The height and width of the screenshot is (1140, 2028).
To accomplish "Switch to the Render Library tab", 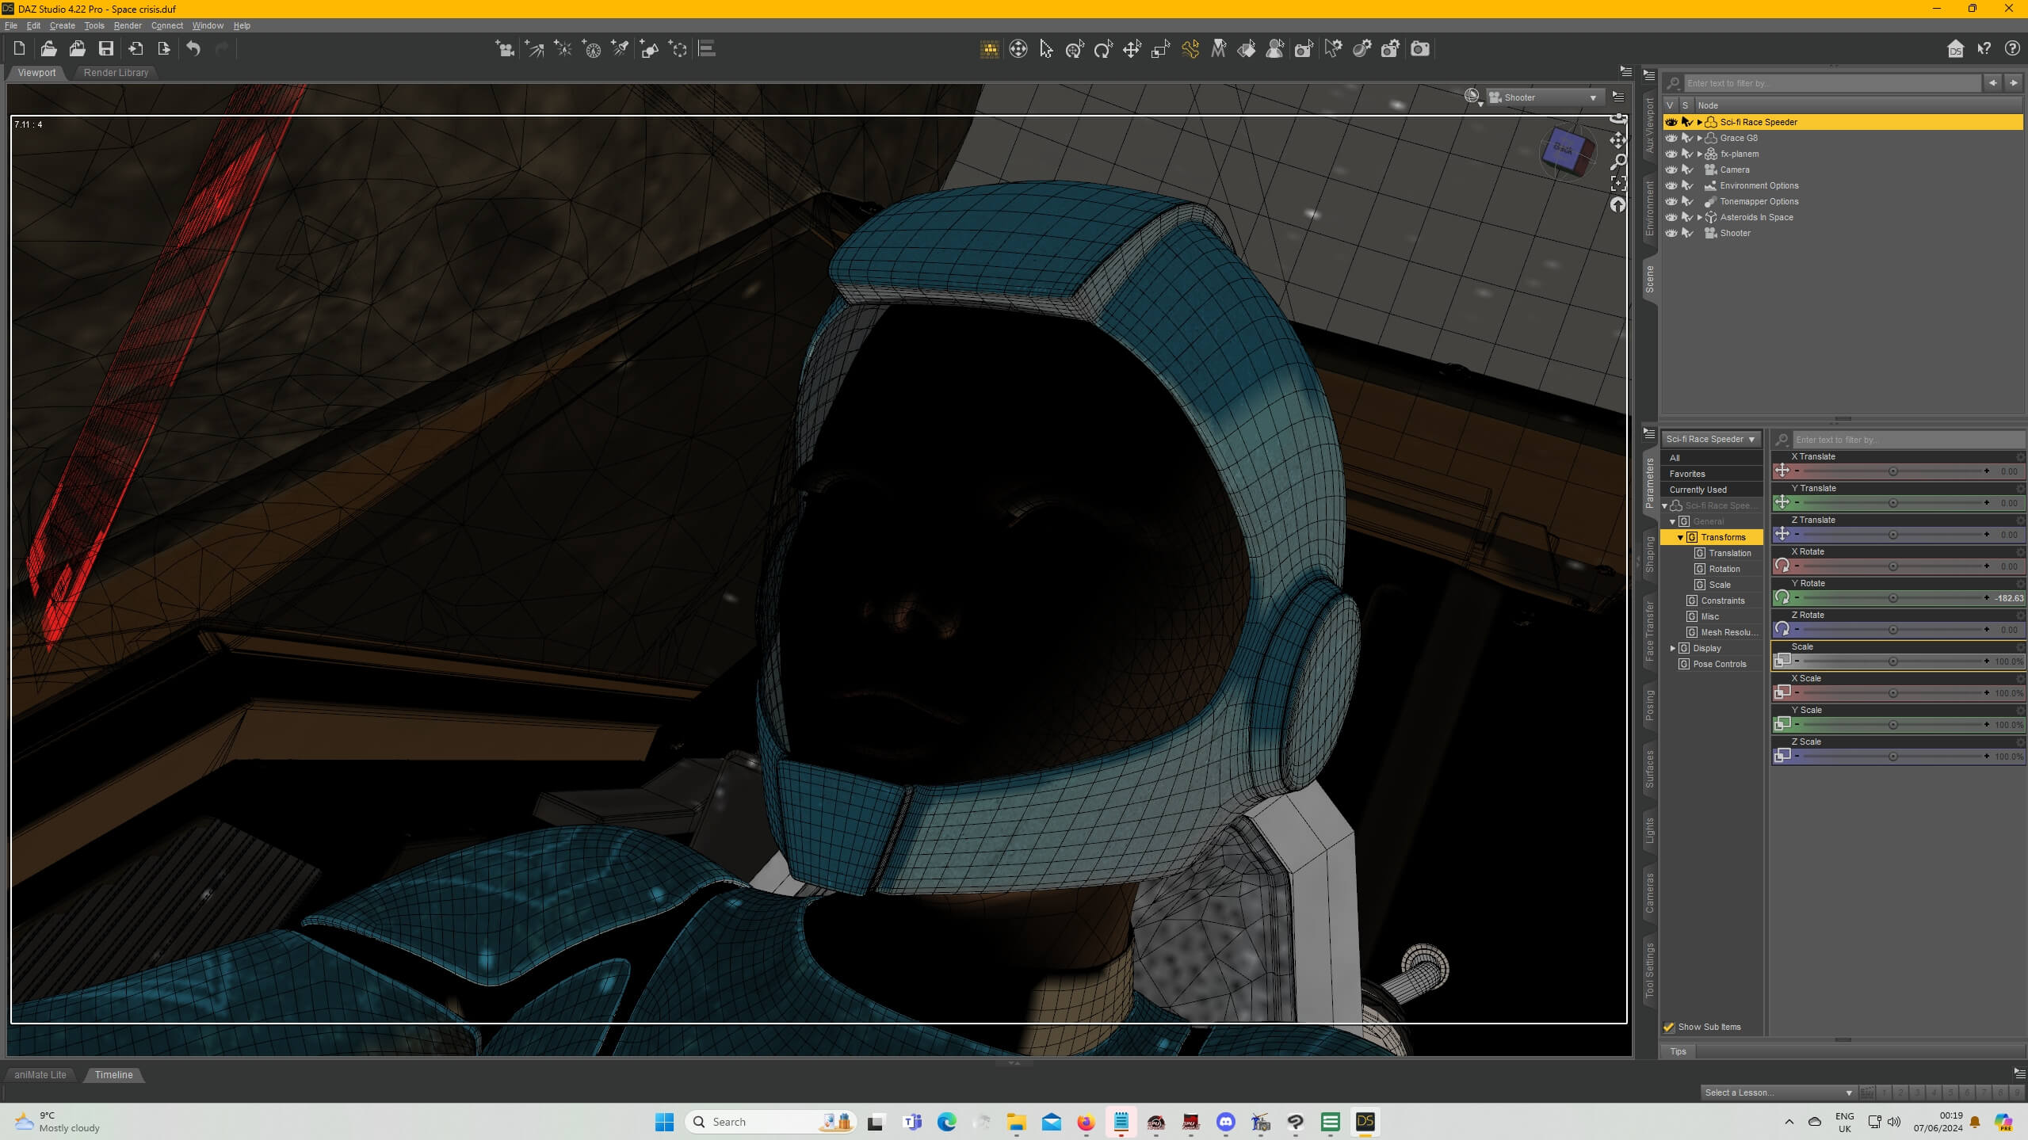I will pos(116,72).
